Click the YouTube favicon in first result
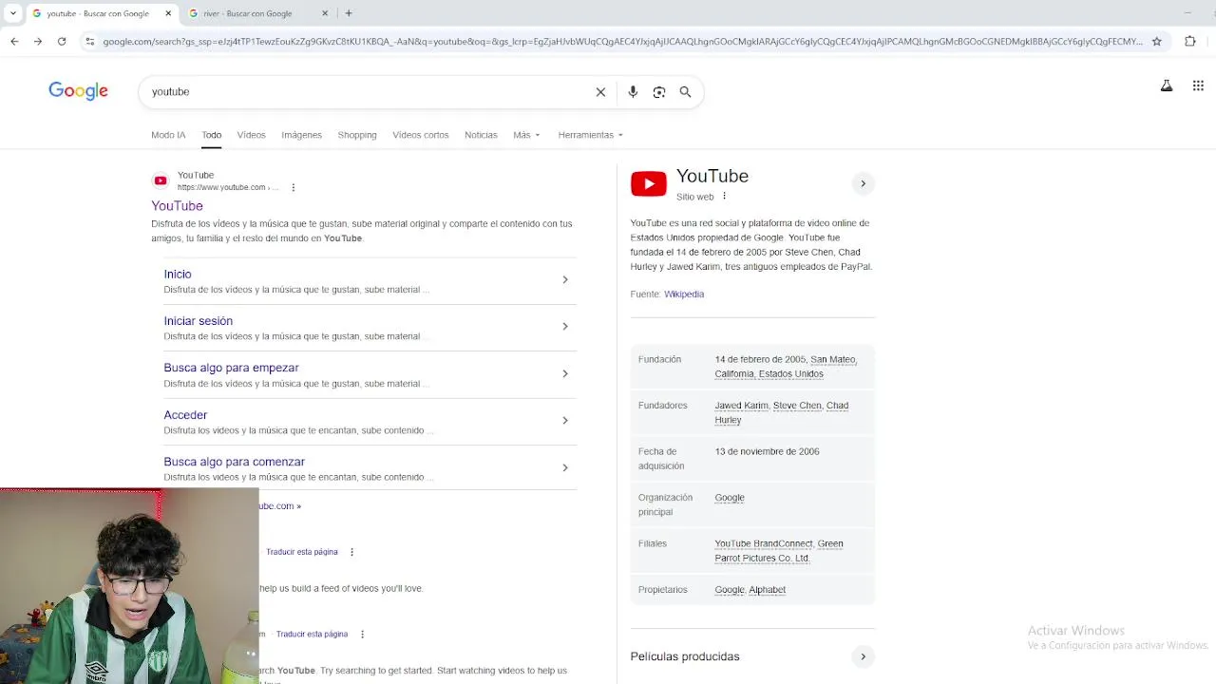The width and height of the screenshot is (1216, 684). click(x=161, y=180)
